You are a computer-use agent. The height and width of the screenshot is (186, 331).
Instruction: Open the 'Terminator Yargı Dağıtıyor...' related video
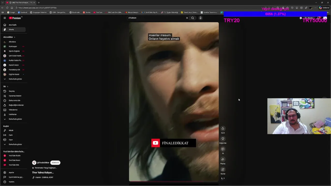pos(44,168)
